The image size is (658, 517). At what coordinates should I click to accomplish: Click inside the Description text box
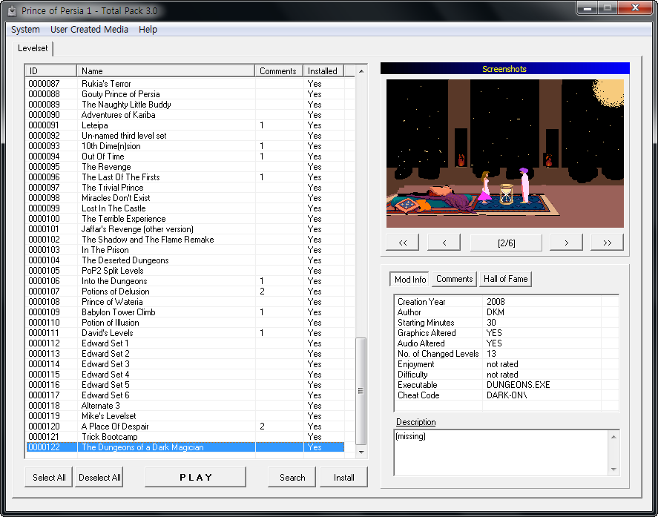501,453
